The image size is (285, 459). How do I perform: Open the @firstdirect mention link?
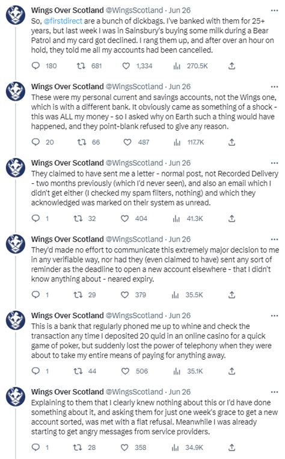tap(63, 21)
